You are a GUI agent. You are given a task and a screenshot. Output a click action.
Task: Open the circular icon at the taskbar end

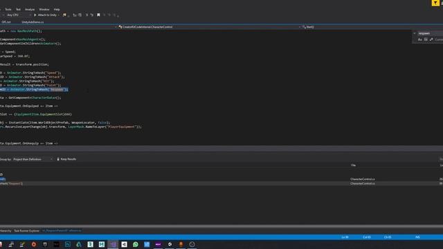(x=192, y=244)
